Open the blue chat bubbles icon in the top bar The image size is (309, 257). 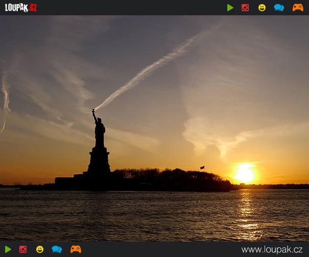[279, 8]
